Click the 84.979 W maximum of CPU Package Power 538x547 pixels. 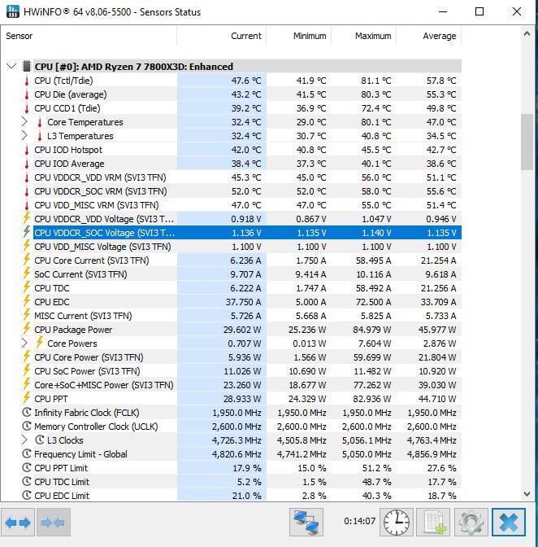coord(372,330)
